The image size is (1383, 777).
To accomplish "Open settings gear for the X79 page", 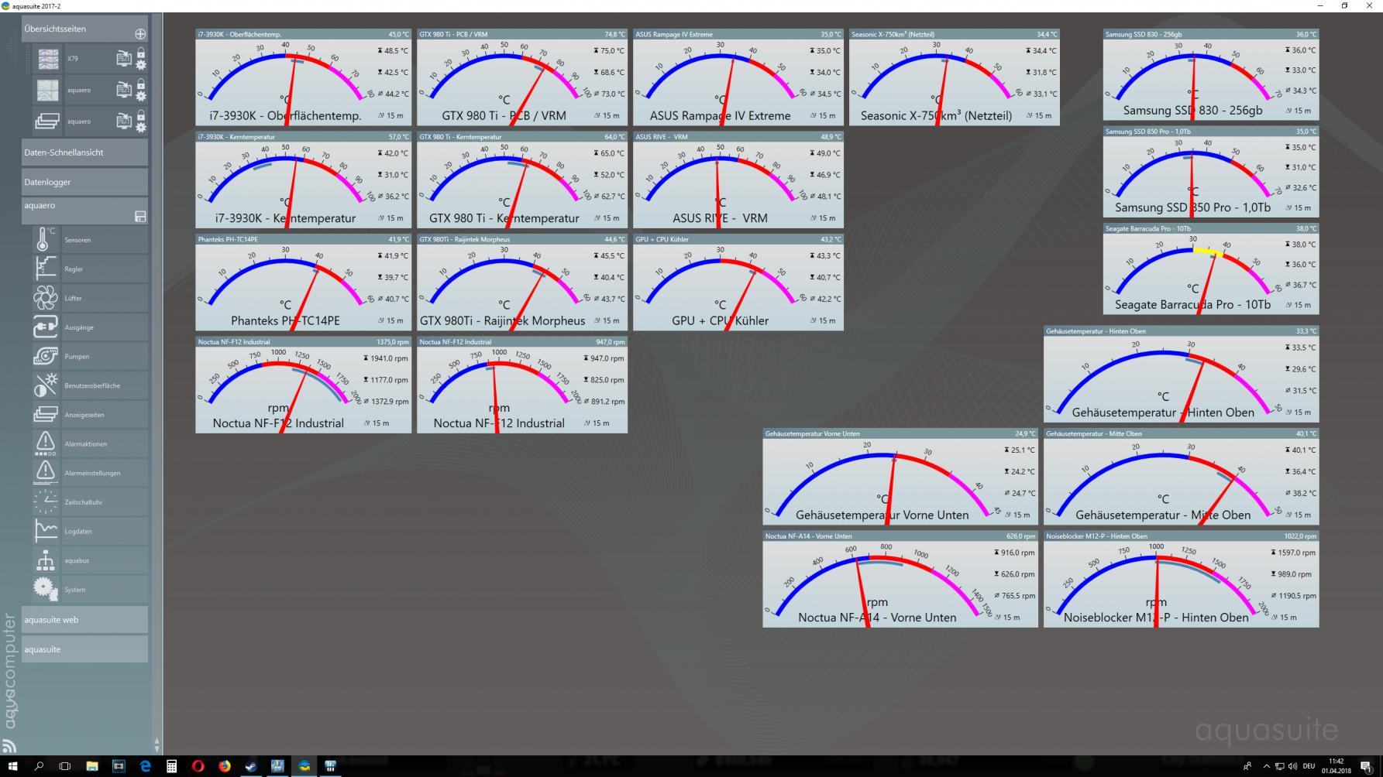I will click(x=141, y=65).
